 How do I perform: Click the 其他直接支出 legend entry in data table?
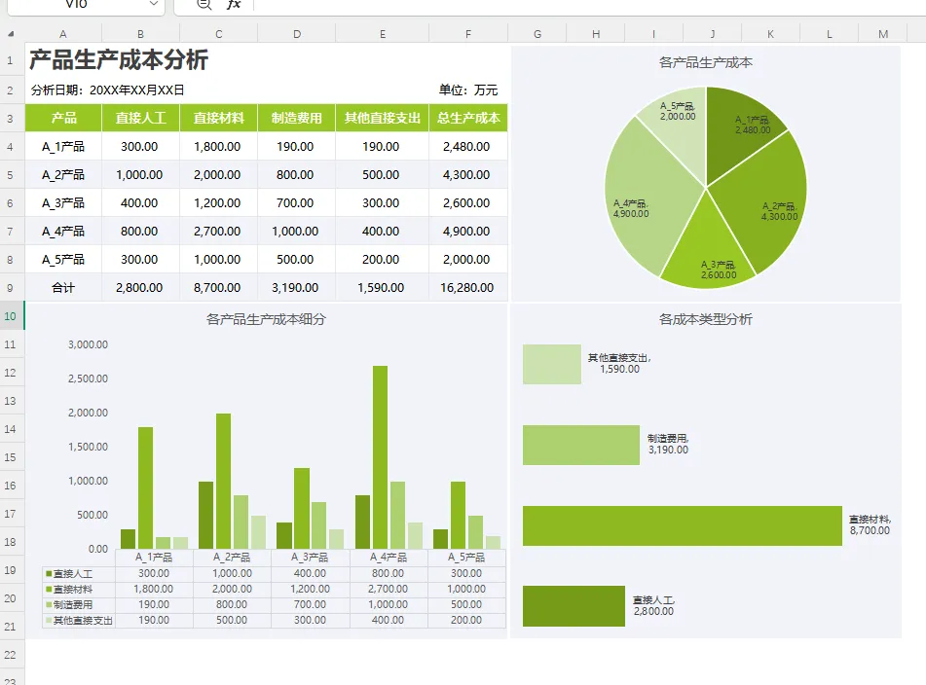[79, 620]
